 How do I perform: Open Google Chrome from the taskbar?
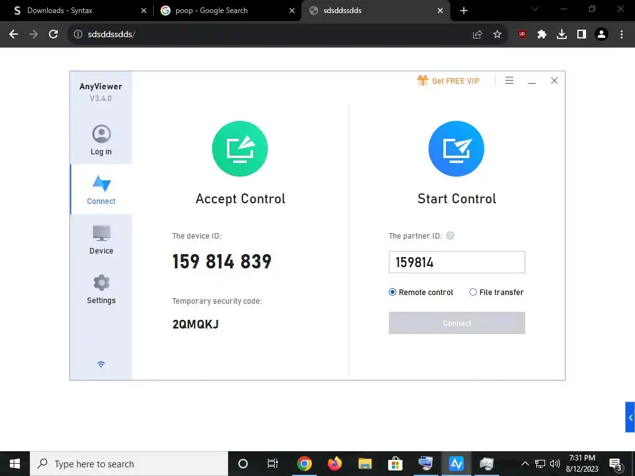click(304, 464)
